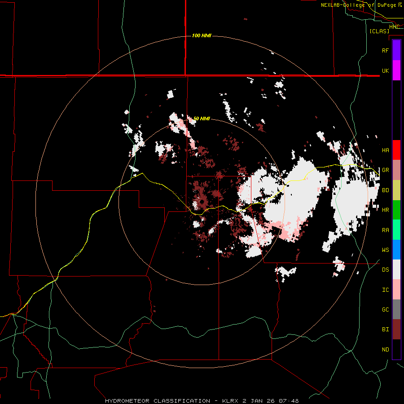This screenshot has width=404, height=404.
Task: Click the 07:48 timestamp
Action: click(x=288, y=401)
